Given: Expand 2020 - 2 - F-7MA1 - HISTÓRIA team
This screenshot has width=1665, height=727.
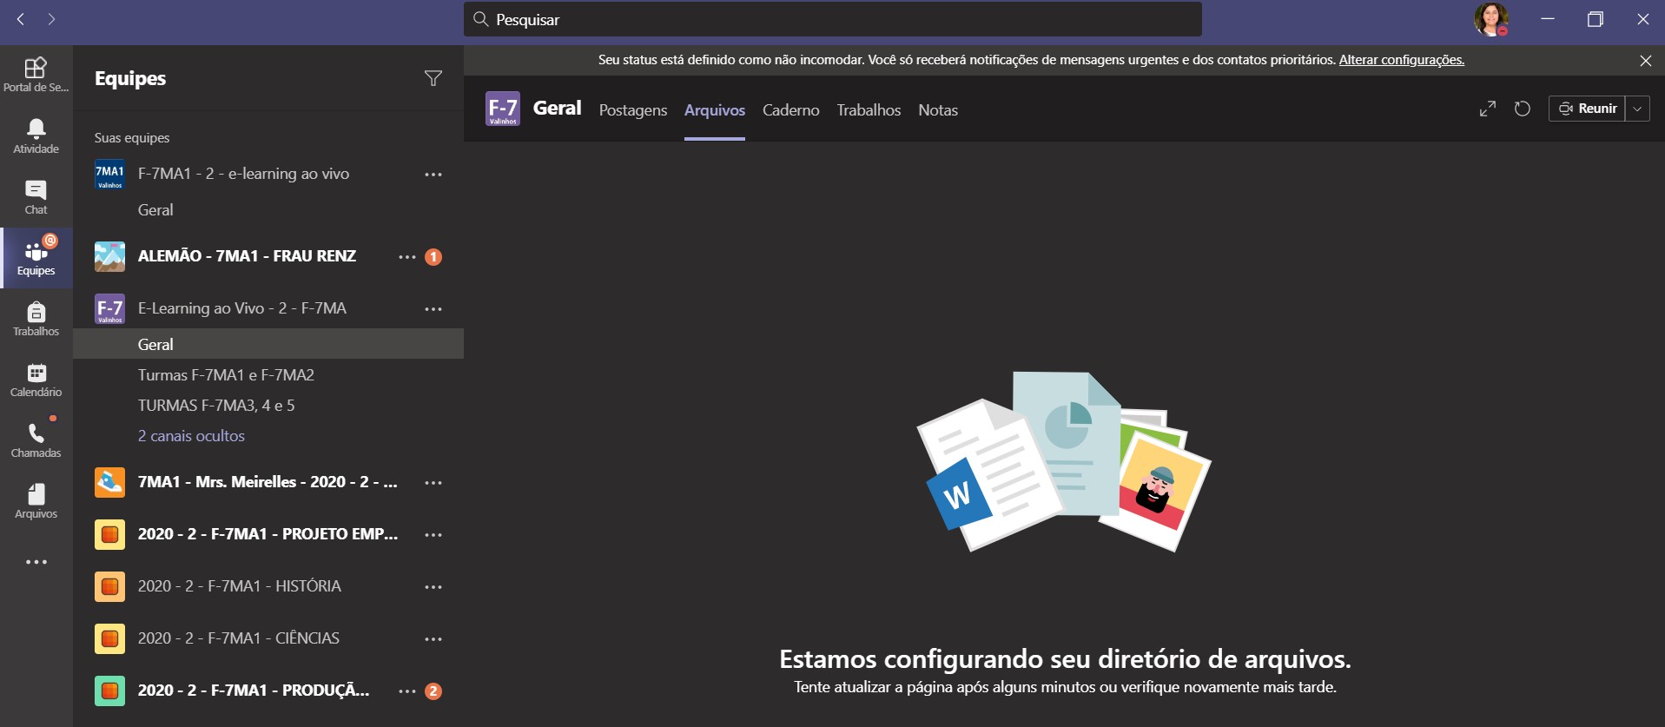Looking at the screenshot, I should (x=239, y=586).
